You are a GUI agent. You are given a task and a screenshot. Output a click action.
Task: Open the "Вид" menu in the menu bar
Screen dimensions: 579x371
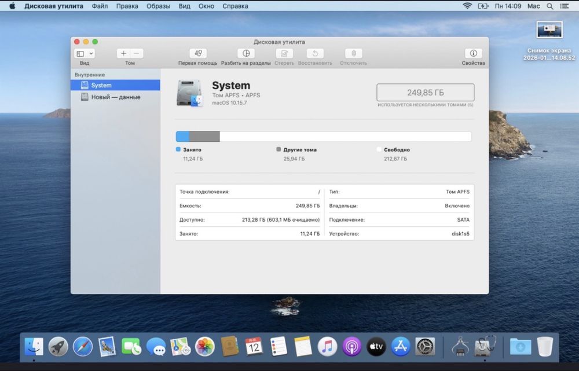point(185,6)
